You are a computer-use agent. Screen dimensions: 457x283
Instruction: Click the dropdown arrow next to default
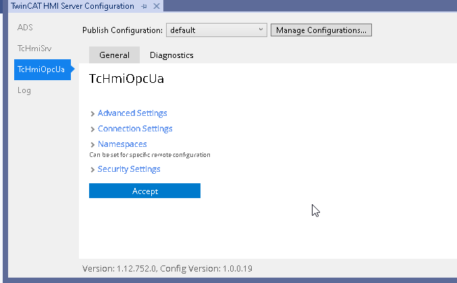[x=261, y=30]
